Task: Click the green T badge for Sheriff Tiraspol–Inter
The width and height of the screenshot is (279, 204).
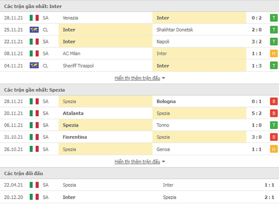Action: (274, 66)
